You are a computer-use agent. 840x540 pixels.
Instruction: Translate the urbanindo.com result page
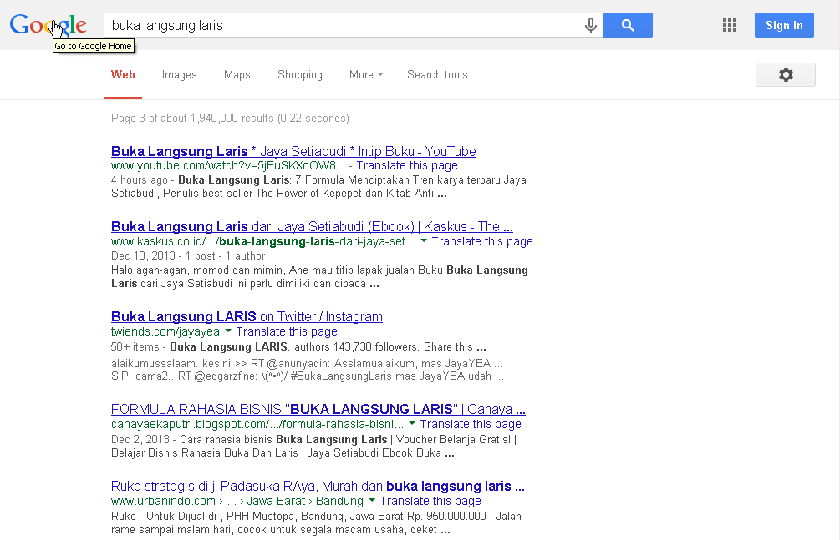[x=430, y=501]
